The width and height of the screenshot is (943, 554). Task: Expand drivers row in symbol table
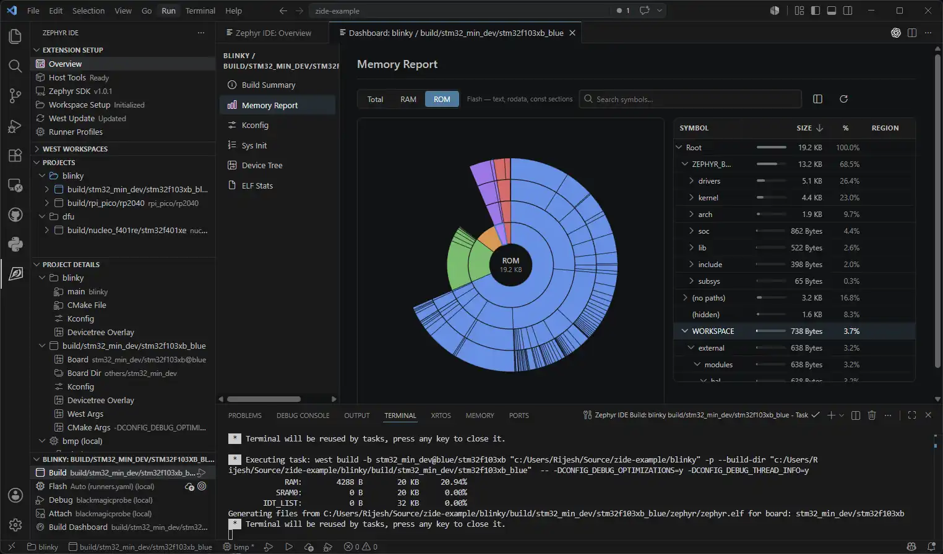[691, 181]
